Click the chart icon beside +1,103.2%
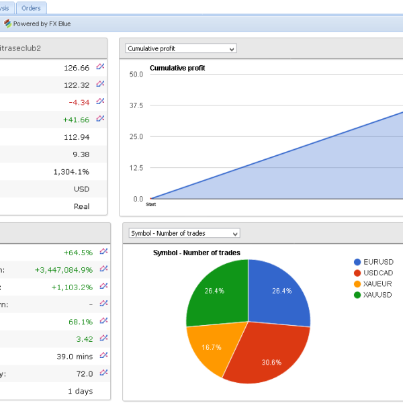The image size is (403, 403). pyautogui.click(x=103, y=286)
